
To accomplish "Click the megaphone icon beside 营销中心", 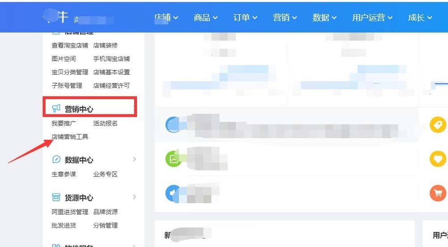I will pyautogui.click(x=56, y=108).
